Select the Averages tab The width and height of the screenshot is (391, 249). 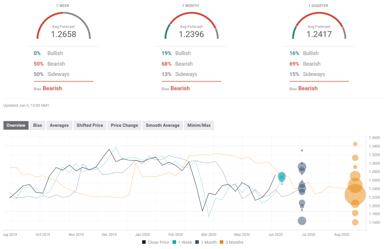coord(59,125)
